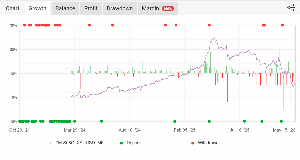Click the 30% y-axis label
This screenshot has height=160, width=300.
(14, 25)
